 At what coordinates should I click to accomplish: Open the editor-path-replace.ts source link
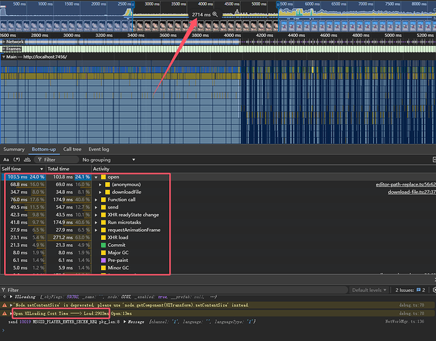click(x=406, y=185)
